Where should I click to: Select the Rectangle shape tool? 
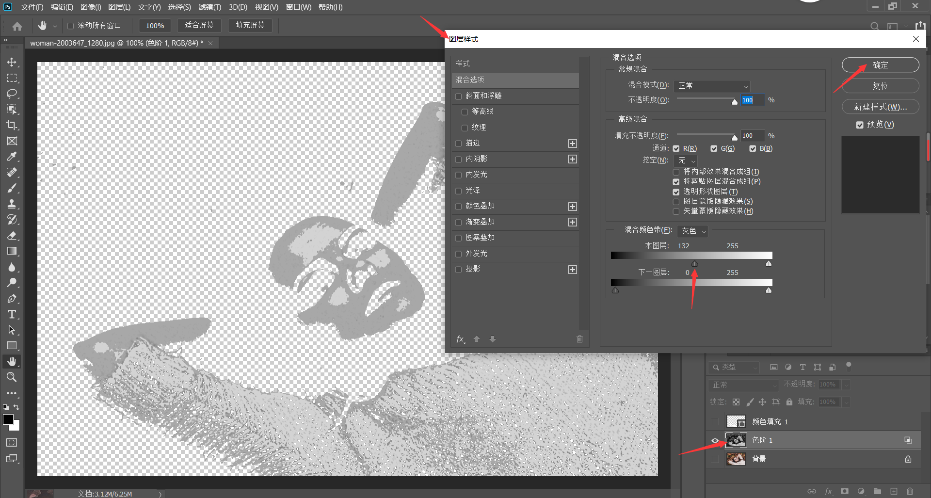click(x=12, y=346)
